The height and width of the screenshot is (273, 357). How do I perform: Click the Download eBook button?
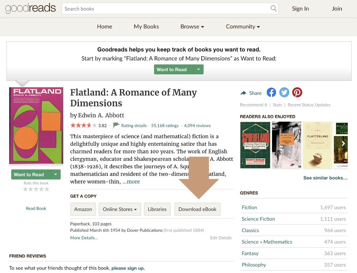click(x=197, y=209)
